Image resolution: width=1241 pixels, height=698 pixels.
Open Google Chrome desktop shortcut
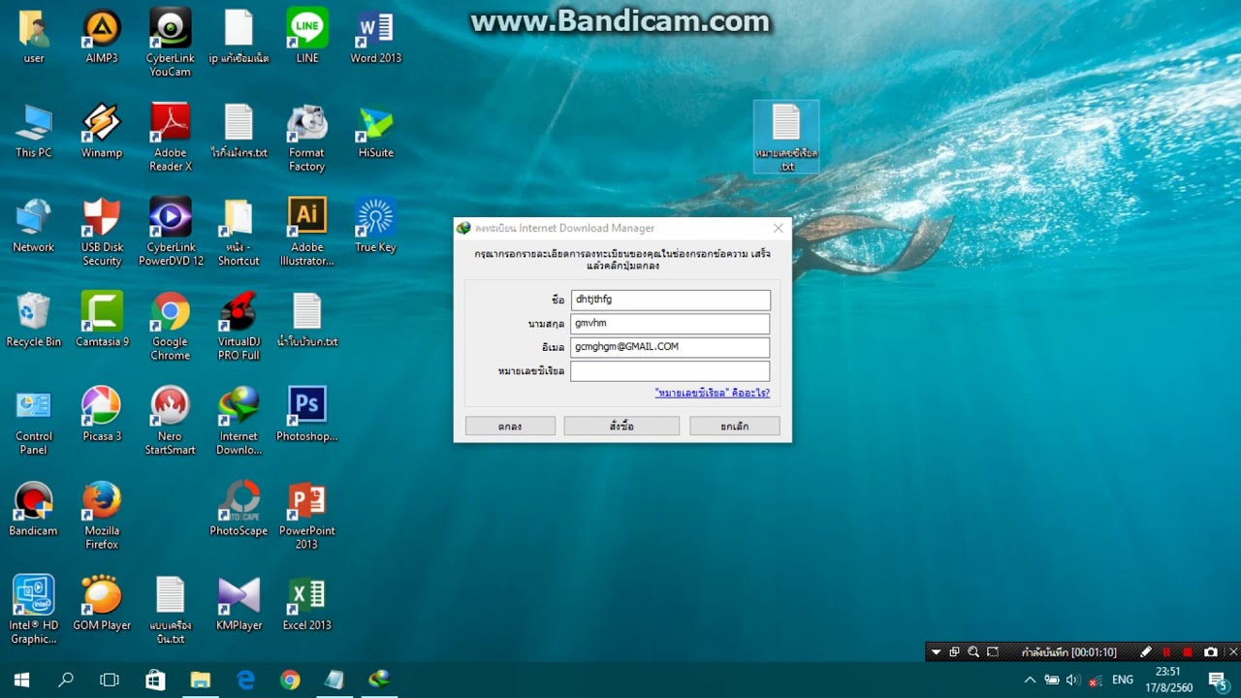(x=170, y=327)
